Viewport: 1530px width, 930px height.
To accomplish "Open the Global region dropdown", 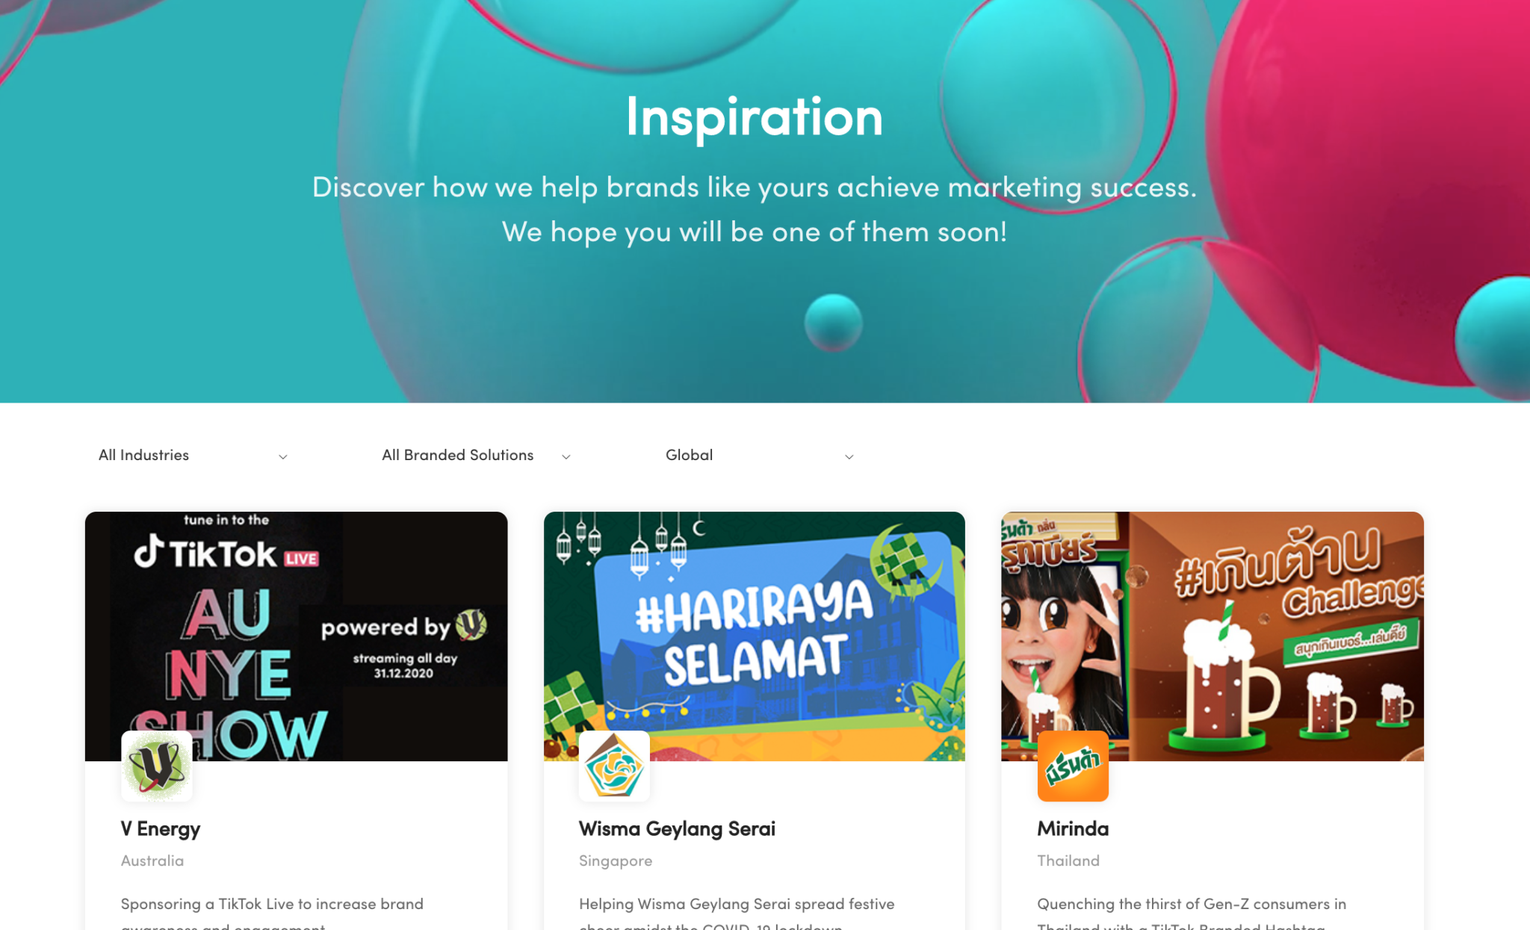I will (760, 455).
